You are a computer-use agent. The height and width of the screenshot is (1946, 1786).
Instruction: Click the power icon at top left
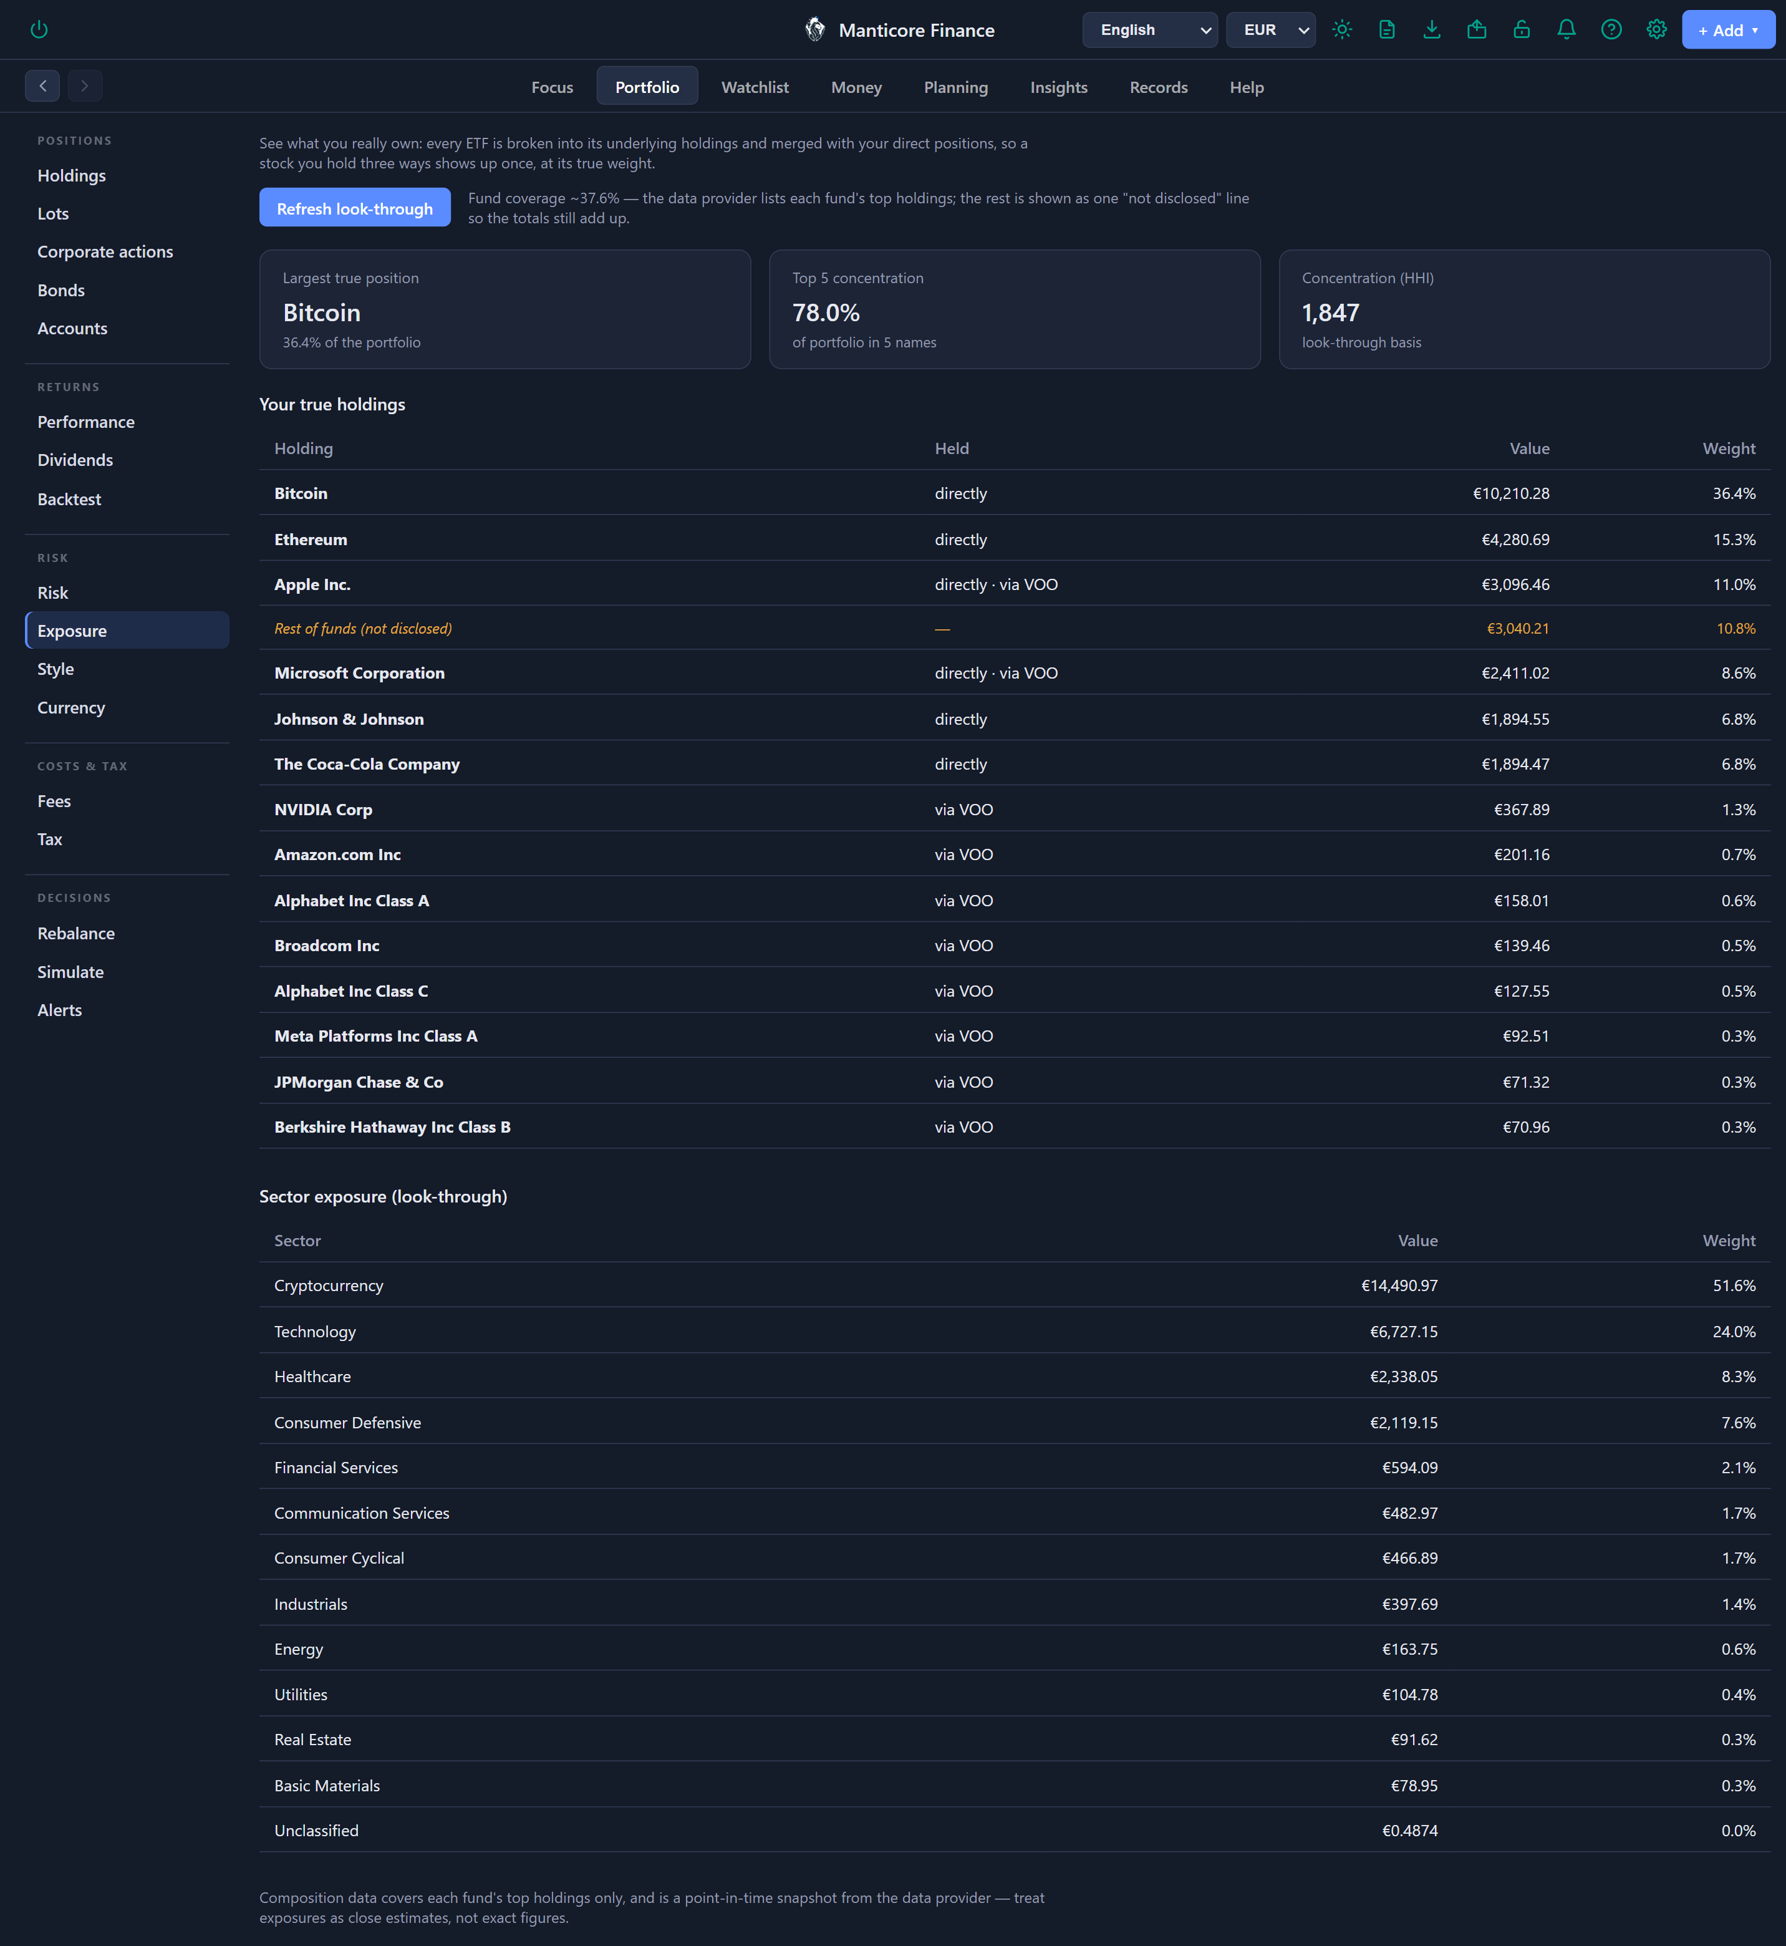pyautogui.click(x=39, y=29)
